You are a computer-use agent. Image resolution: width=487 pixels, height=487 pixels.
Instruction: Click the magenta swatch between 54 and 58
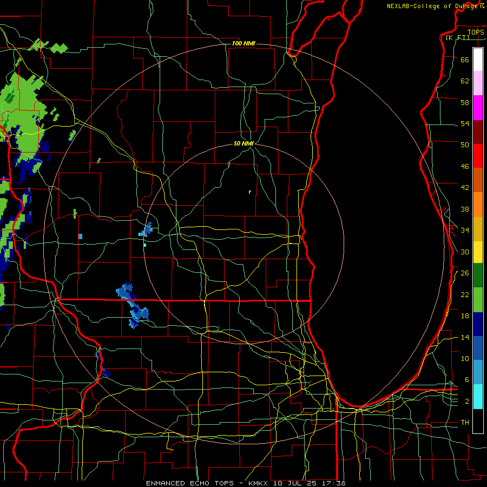click(x=478, y=108)
